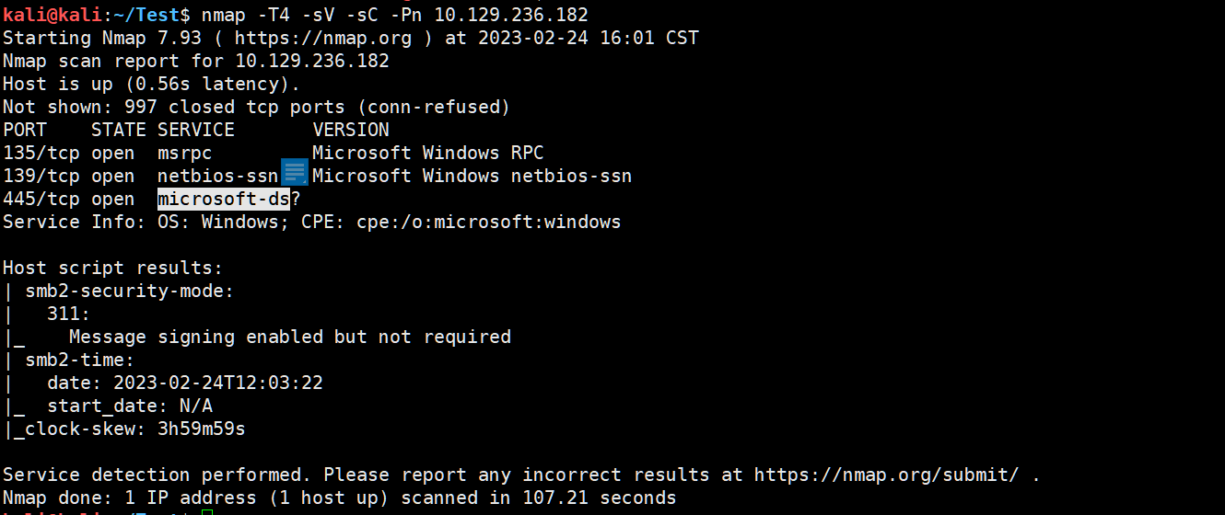Click the Microsoft Windows RPC version text

(427, 154)
